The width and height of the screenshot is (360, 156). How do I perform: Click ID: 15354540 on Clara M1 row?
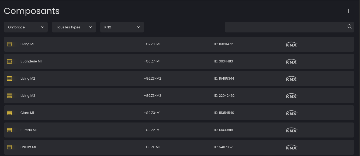(x=224, y=113)
